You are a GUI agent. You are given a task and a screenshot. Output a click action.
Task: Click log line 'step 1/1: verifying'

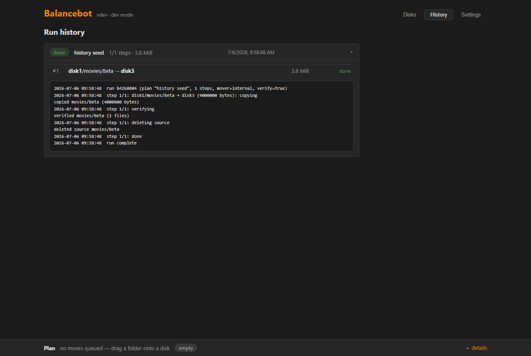pos(104,109)
